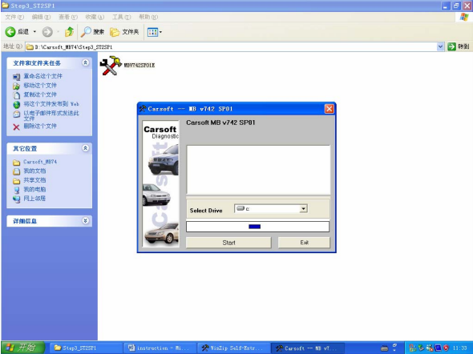This screenshot has width=473, height=354.
Task: Click rename this file task icon
Action: (16, 77)
